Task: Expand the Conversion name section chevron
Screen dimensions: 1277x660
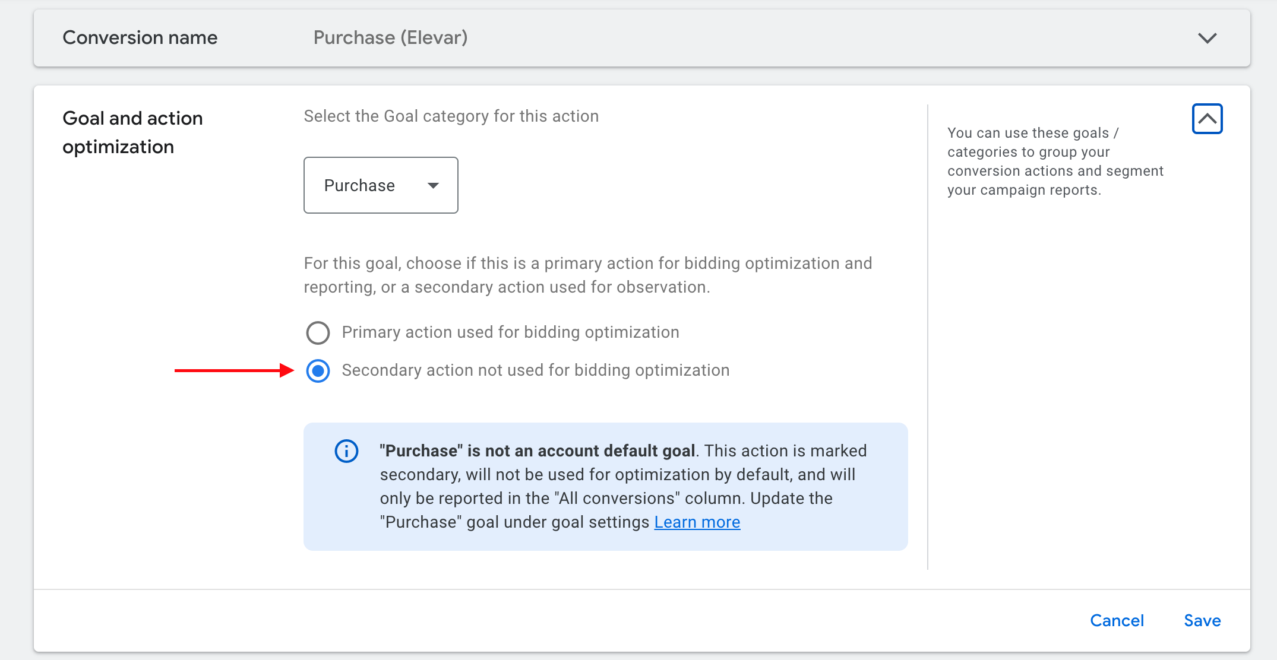Action: (x=1207, y=38)
